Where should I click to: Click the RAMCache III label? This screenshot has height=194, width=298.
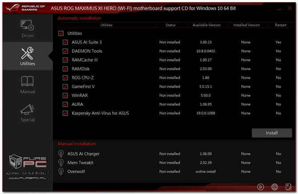click(x=85, y=60)
